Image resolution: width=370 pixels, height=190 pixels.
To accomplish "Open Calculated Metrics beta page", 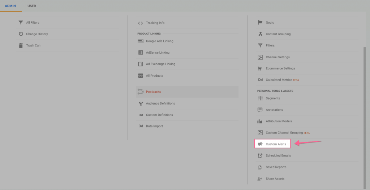I will [x=279, y=80].
